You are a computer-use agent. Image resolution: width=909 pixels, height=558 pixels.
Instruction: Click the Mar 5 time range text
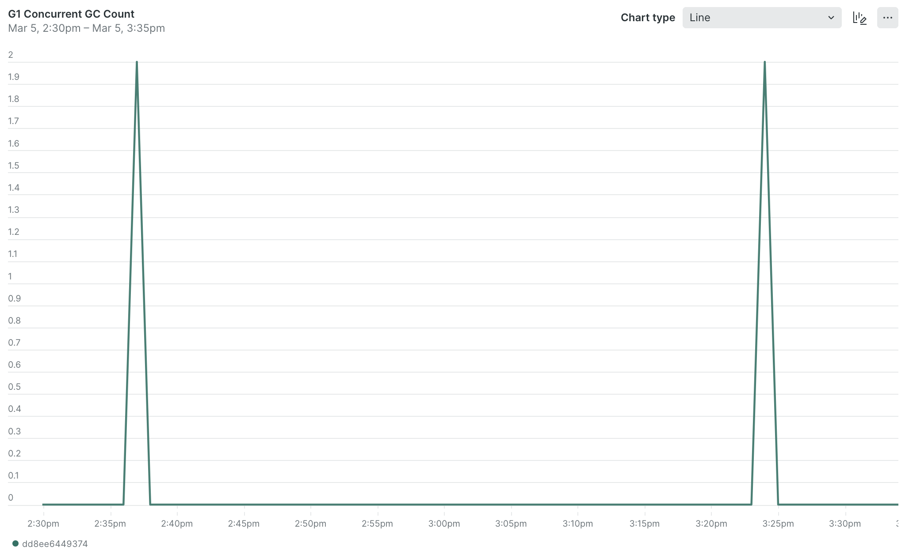pyautogui.click(x=87, y=28)
